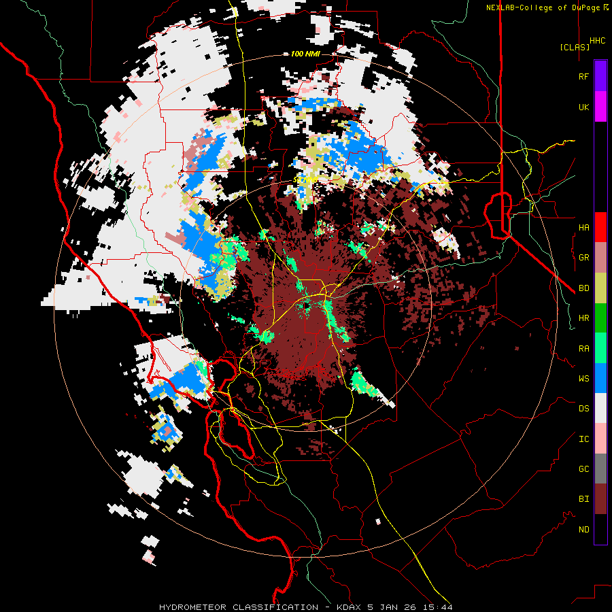The image size is (612, 612).
Task: Click the BD legend label
Action: point(583,288)
